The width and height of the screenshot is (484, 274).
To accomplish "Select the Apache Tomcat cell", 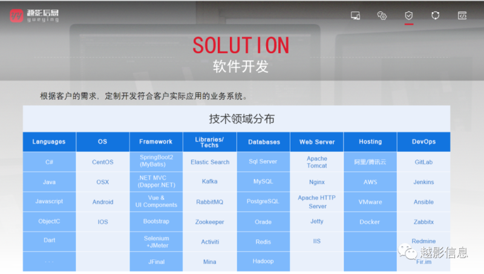I will pyautogui.click(x=316, y=161).
